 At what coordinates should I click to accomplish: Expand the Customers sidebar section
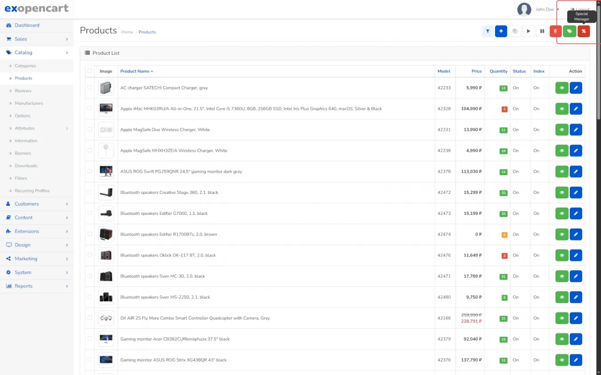pyautogui.click(x=37, y=204)
